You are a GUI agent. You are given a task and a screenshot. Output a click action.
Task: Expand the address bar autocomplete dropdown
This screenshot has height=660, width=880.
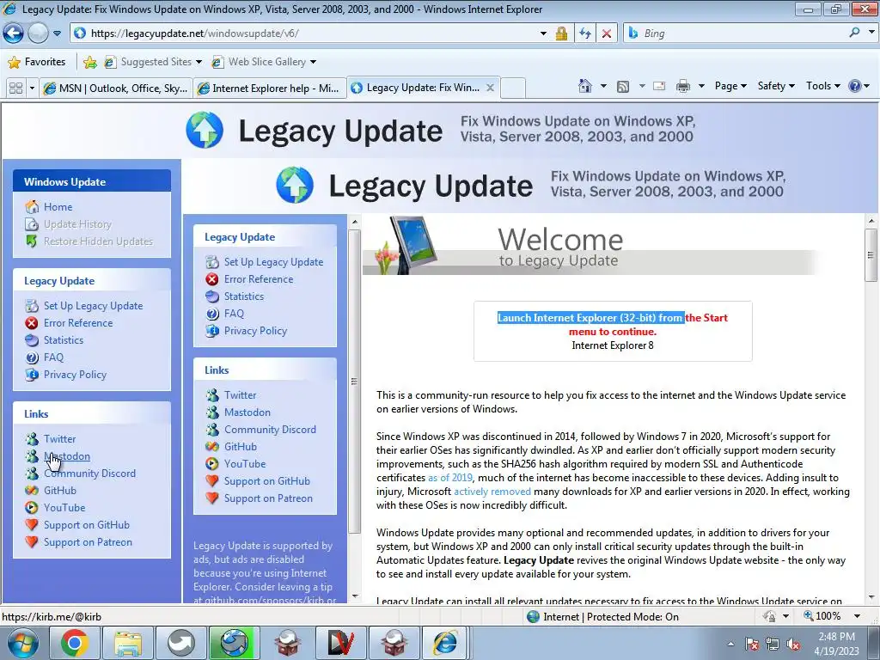[x=543, y=34]
